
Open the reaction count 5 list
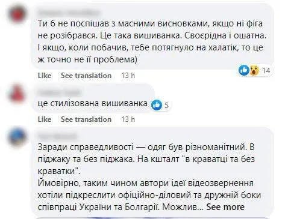tap(166, 105)
